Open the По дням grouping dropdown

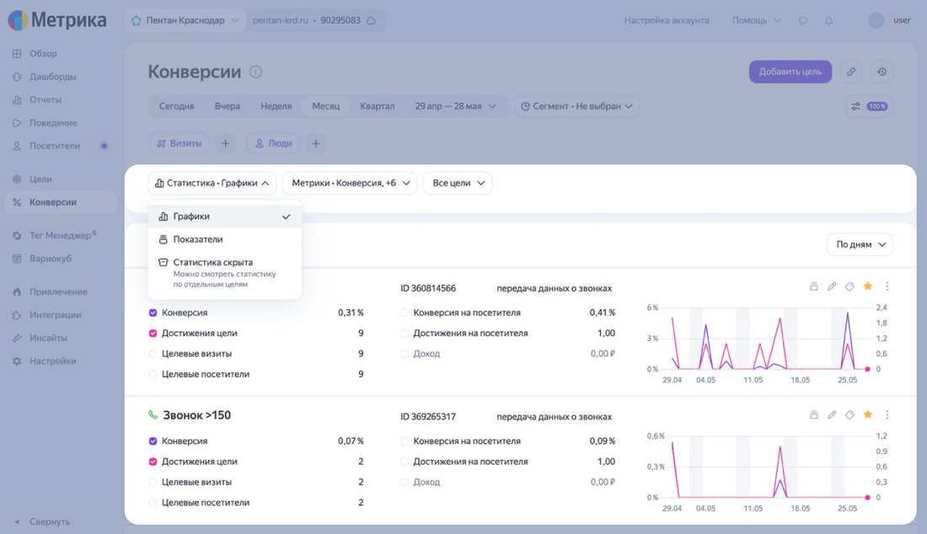pyautogui.click(x=860, y=244)
